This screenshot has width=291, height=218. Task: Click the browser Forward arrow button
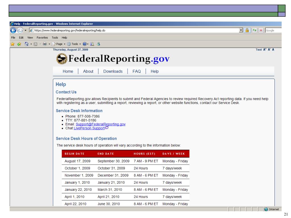[x=20, y=30]
